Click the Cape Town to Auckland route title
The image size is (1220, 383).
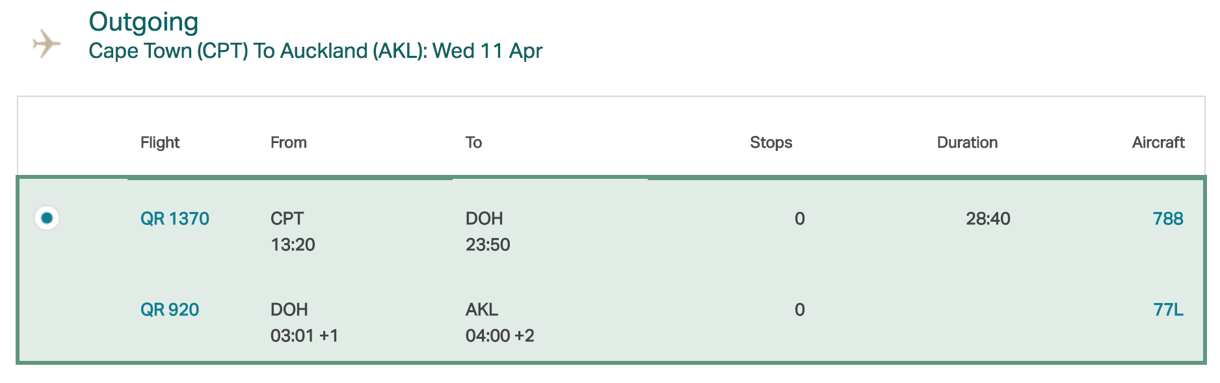pyautogui.click(x=315, y=51)
